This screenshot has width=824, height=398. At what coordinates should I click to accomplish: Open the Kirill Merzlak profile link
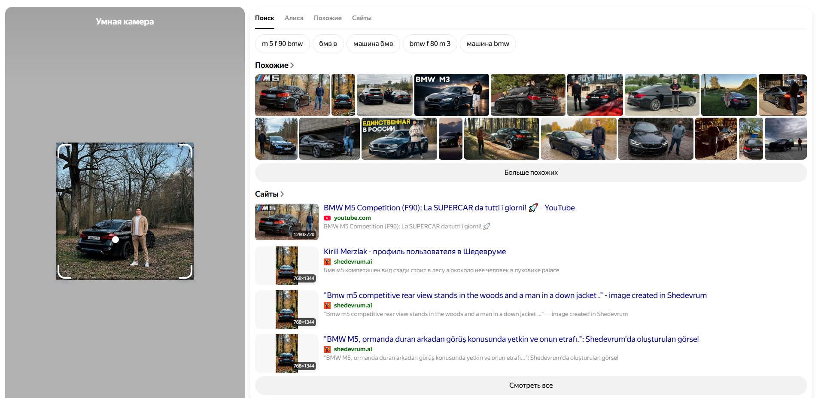(415, 252)
